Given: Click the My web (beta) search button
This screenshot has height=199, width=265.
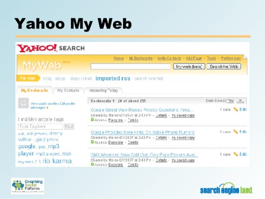Looking at the screenshot, I should pos(189,66).
